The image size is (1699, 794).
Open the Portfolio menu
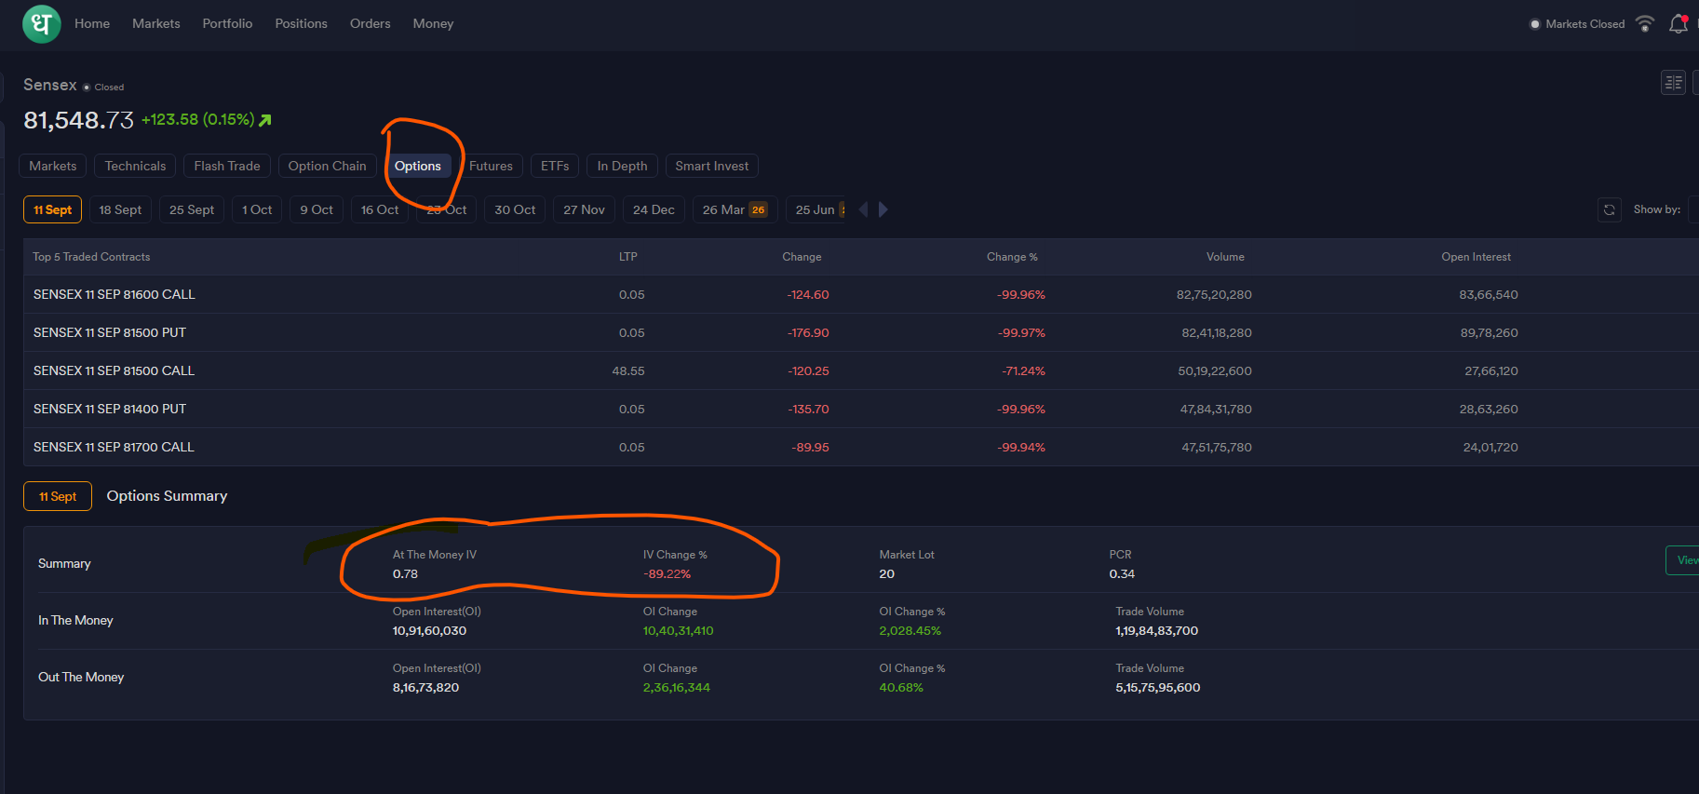tap(227, 23)
